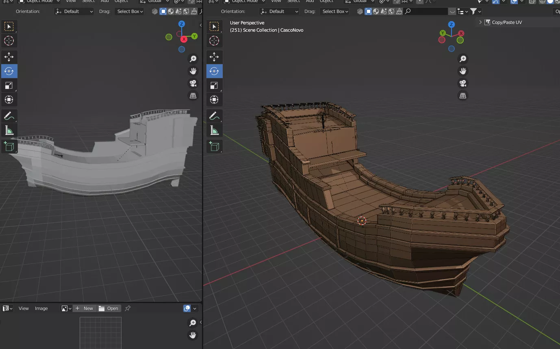Select the Move tool in the left viewport
Viewport: 560px width, 349px height.
[9, 57]
